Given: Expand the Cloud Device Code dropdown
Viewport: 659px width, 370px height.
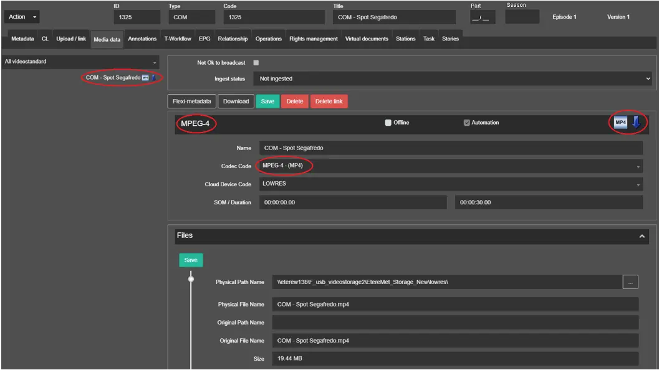Looking at the screenshot, I should coord(450,184).
